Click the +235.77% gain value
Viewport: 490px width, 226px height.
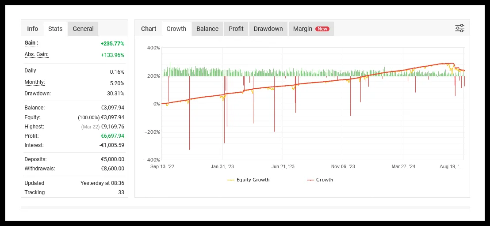pos(112,44)
